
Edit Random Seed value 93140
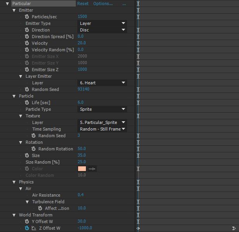tap(84, 89)
